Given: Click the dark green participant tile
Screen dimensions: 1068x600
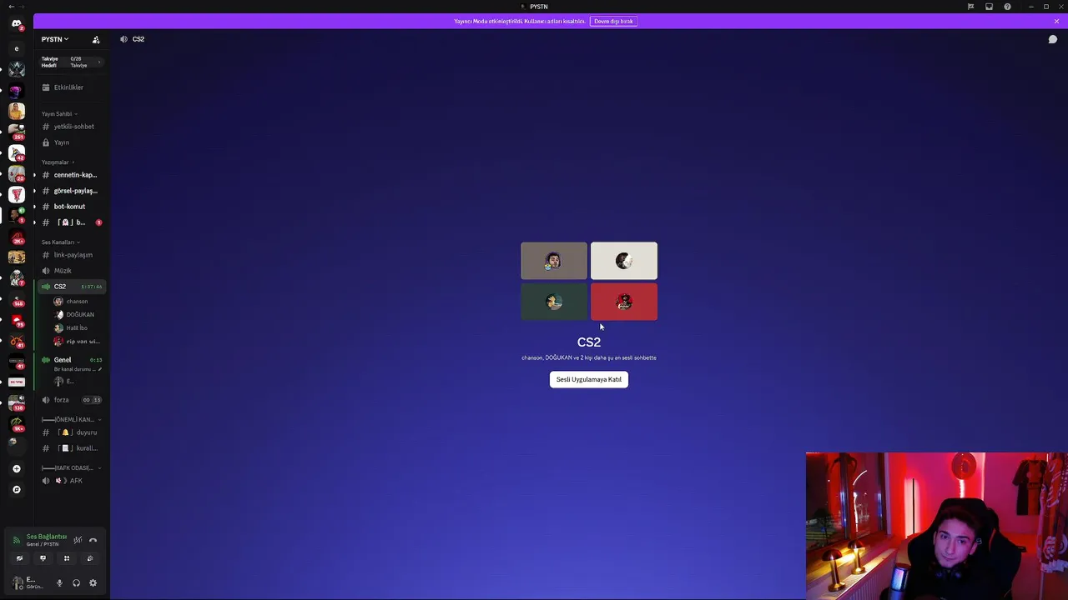Looking at the screenshot, I should tap(554, 302).
